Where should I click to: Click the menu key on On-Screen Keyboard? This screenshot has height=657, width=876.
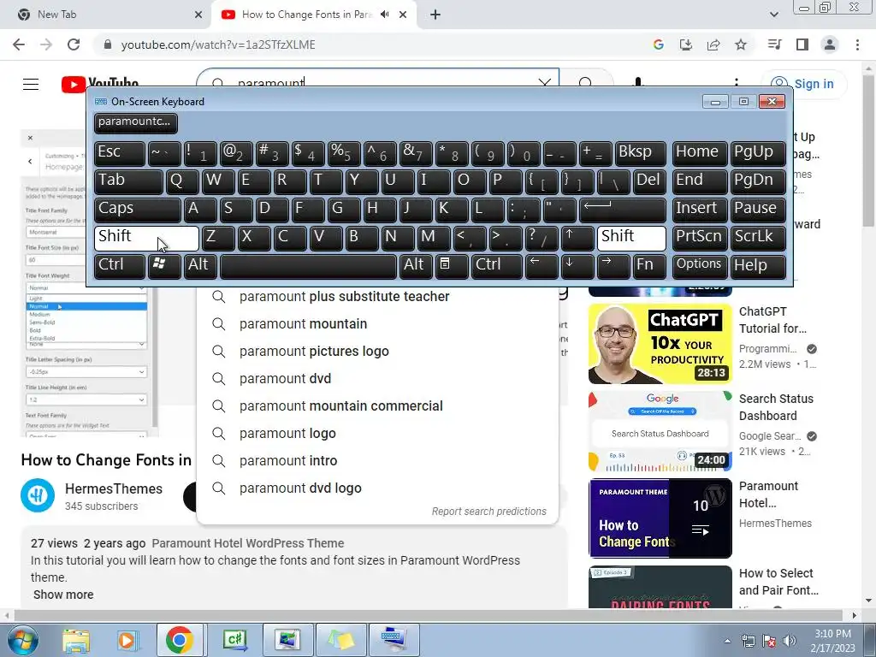(451, 265)
